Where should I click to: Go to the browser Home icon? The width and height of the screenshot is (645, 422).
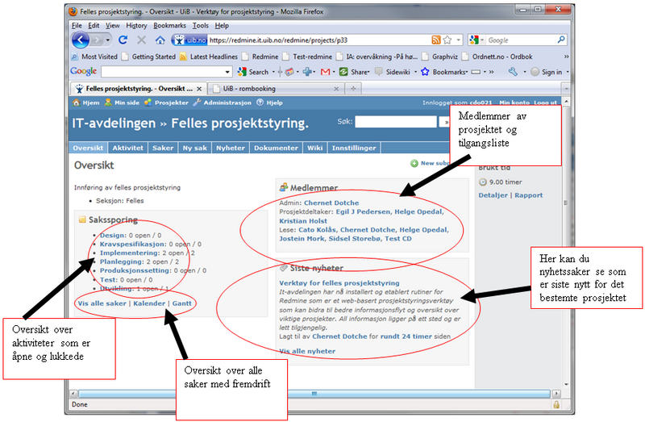(160, 40)
